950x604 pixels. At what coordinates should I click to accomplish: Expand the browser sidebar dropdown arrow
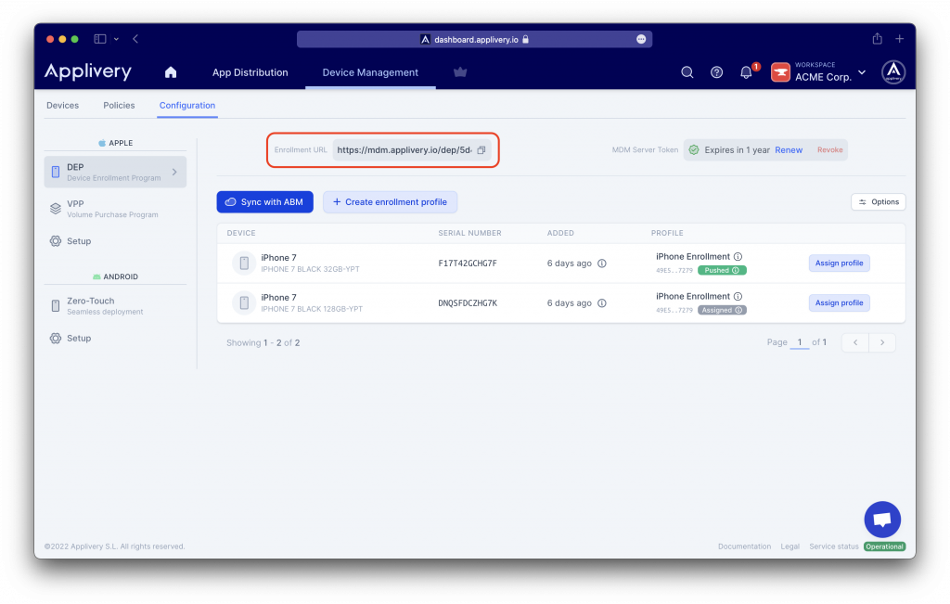116,39
